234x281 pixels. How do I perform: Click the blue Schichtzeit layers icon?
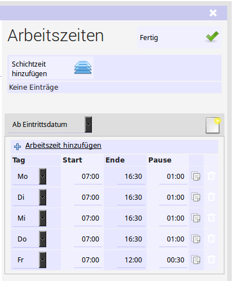pos(83,67)
